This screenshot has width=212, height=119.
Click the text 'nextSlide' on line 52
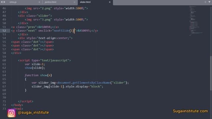click(x=61, y=31)
